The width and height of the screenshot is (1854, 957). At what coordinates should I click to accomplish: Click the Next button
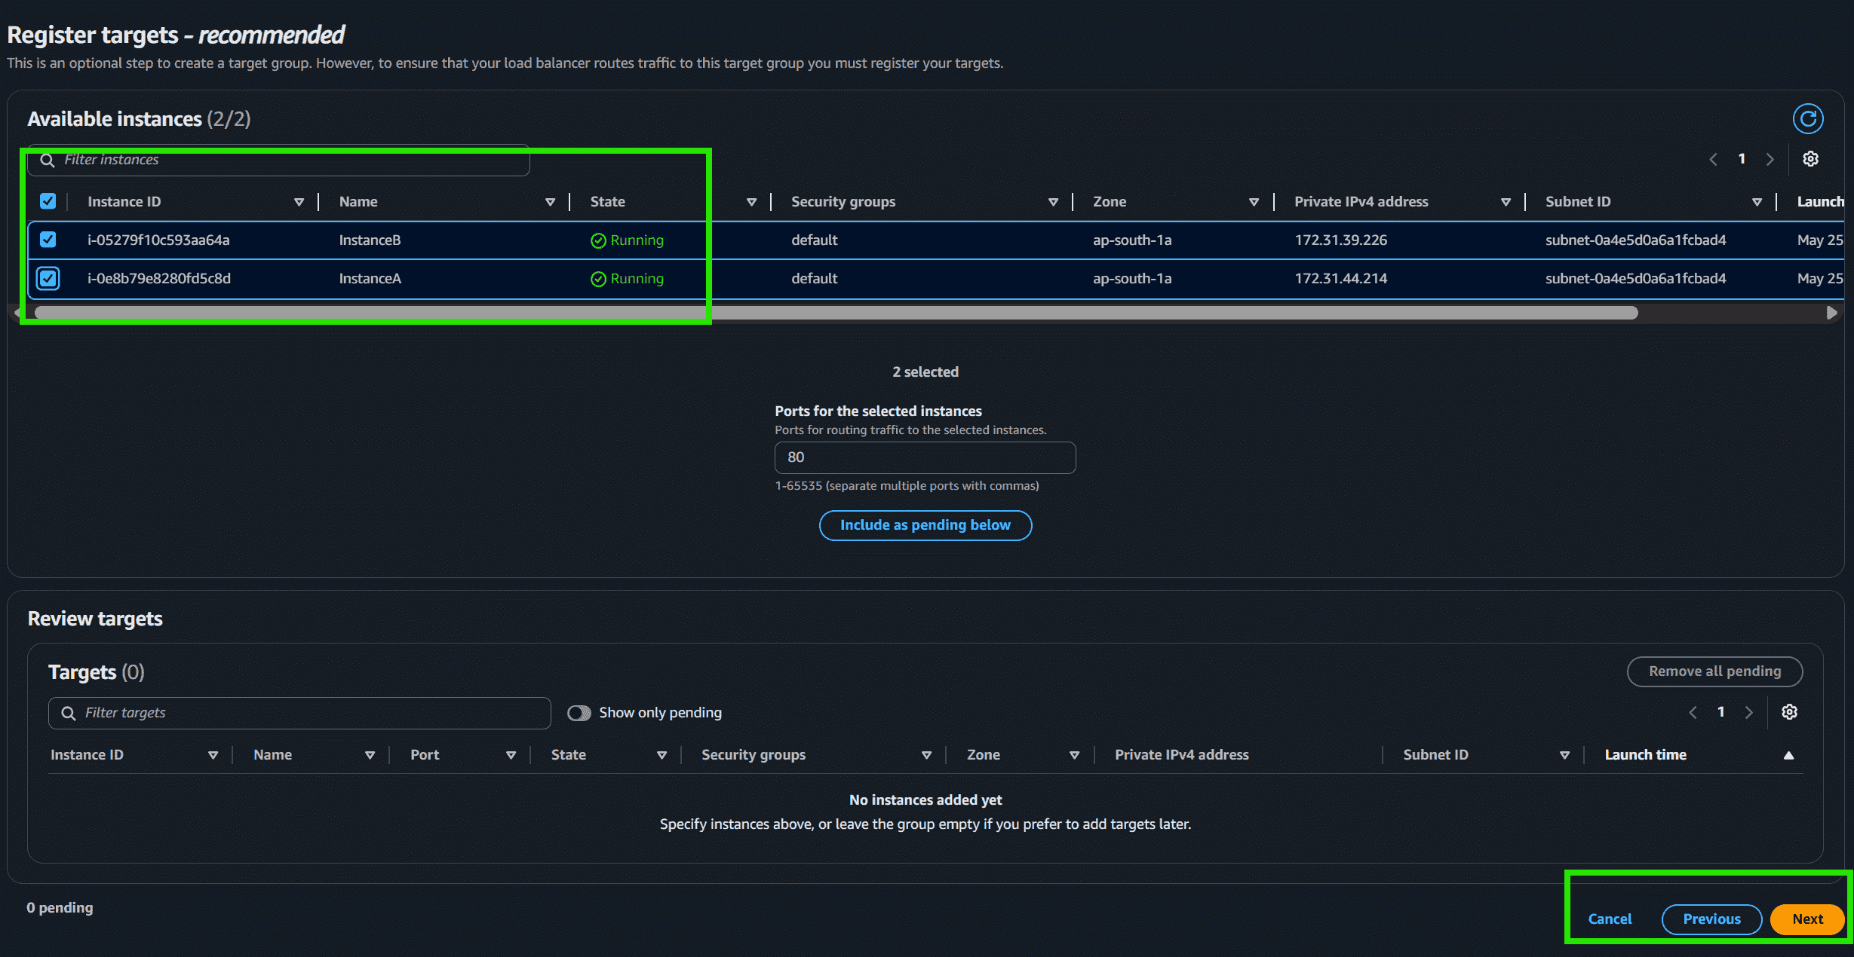click(x=1807, y=919)
